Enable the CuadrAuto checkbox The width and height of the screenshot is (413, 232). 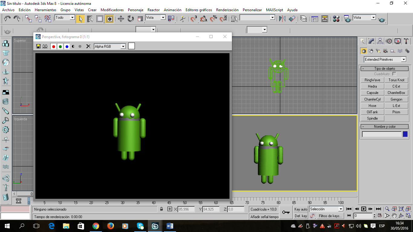click(x=394, y=74)
